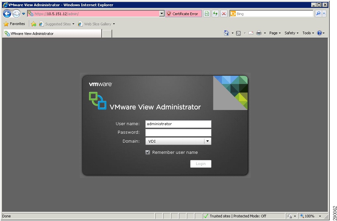Open the Suggested Sites link
337x221 pixels.
pyautogui.click(x=57, y=24)
